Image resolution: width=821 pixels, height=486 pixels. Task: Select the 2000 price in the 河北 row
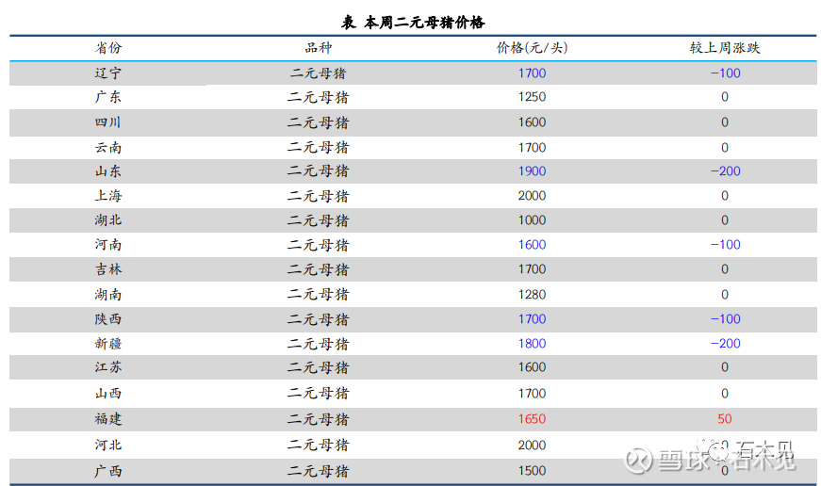pyautogui.click(x=532, y=445)
